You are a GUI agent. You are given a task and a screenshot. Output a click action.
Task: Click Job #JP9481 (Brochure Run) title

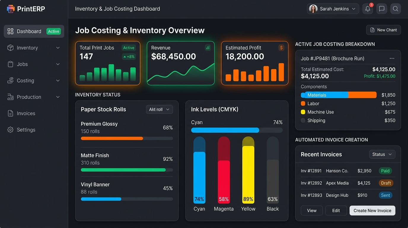point(332,58)
